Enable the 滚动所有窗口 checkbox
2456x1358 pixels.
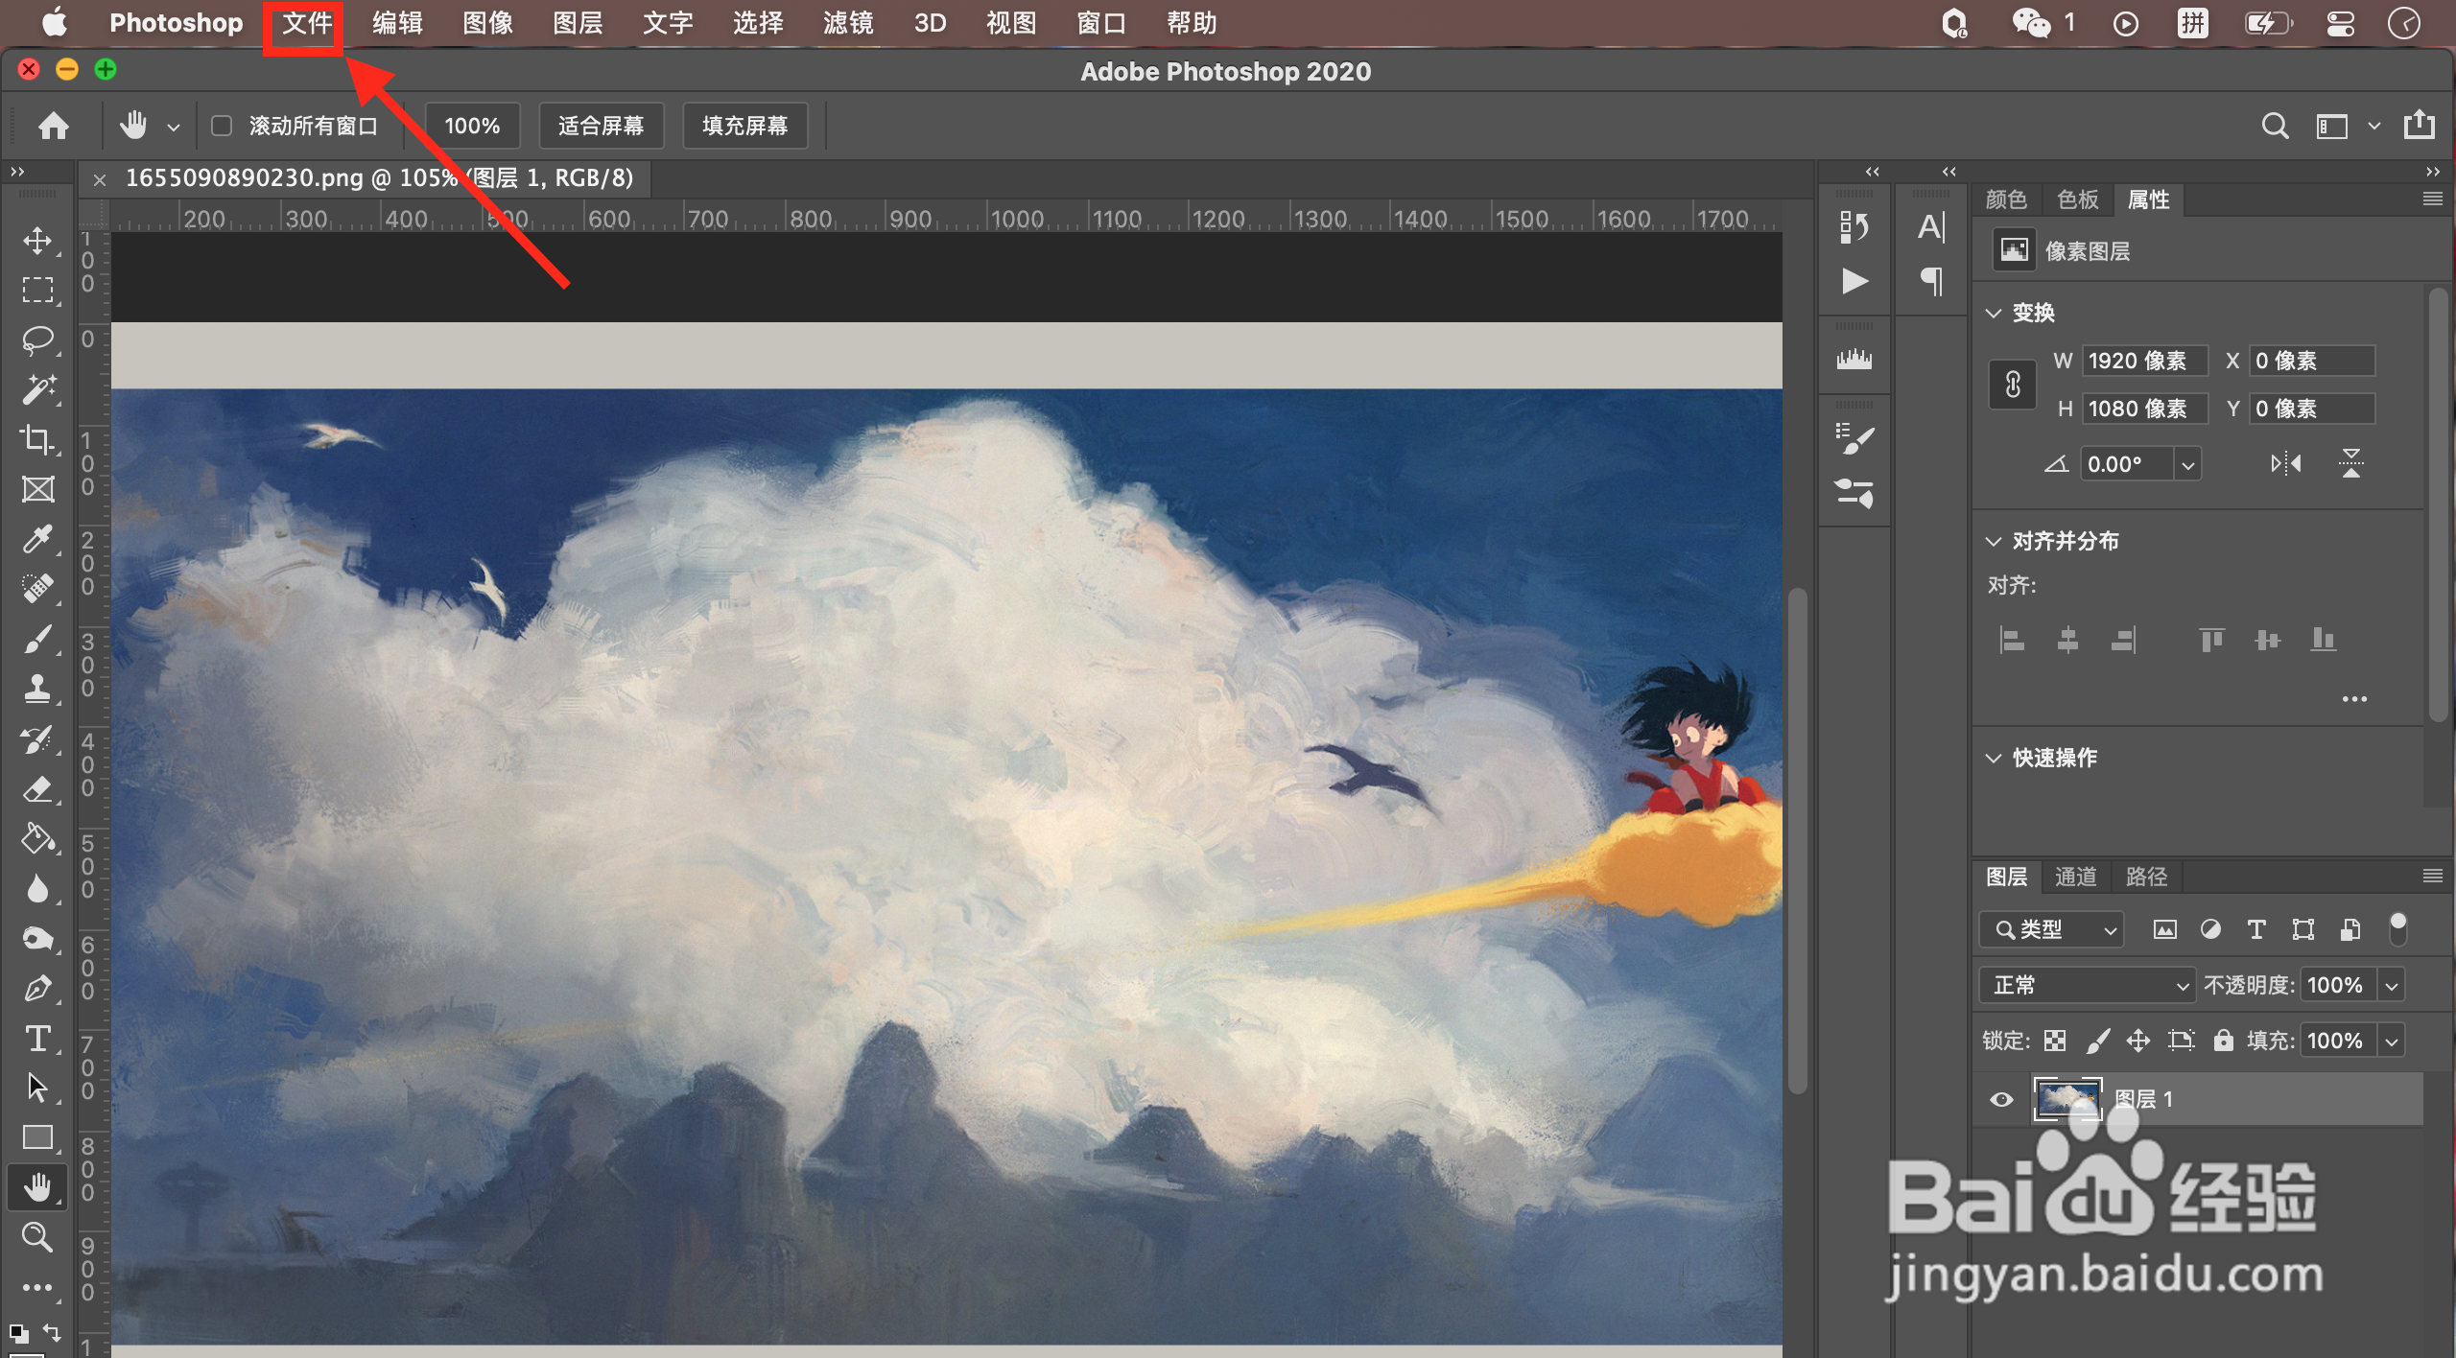(x=222, y=126)
